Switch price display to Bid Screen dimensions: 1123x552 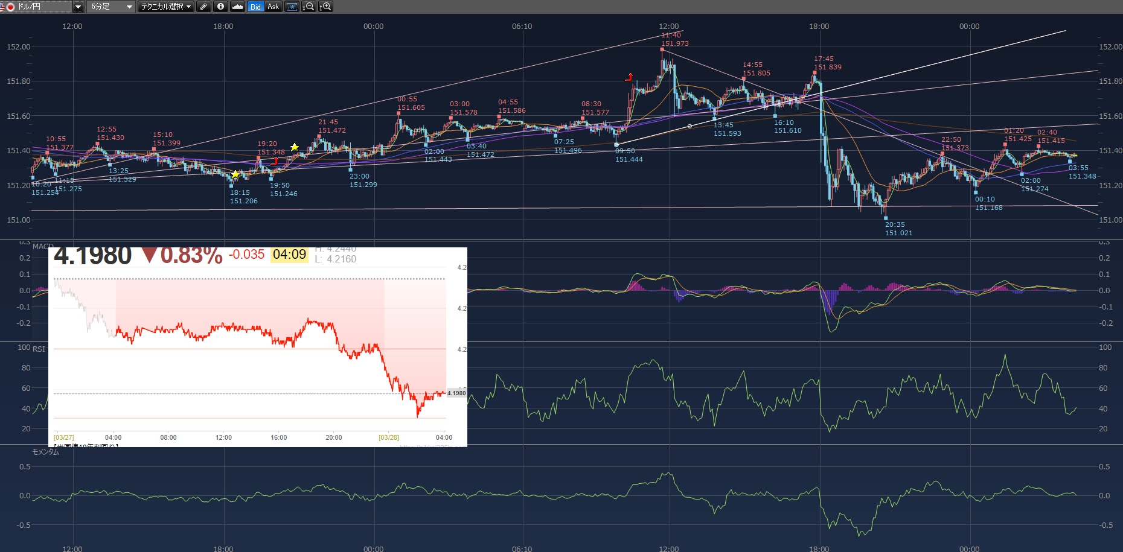click(x=255, y=7)
